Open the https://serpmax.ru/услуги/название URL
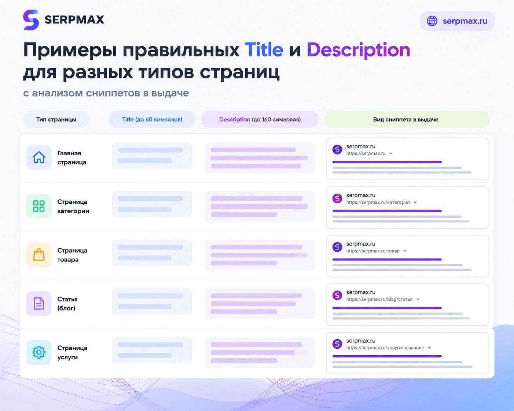Screen dimensions: 514x411 click(385, 348)
